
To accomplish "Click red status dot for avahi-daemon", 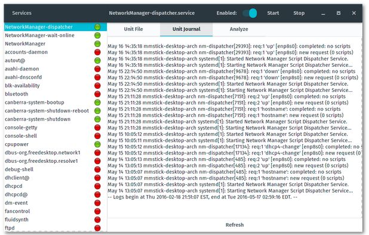I will click(97, 69).
